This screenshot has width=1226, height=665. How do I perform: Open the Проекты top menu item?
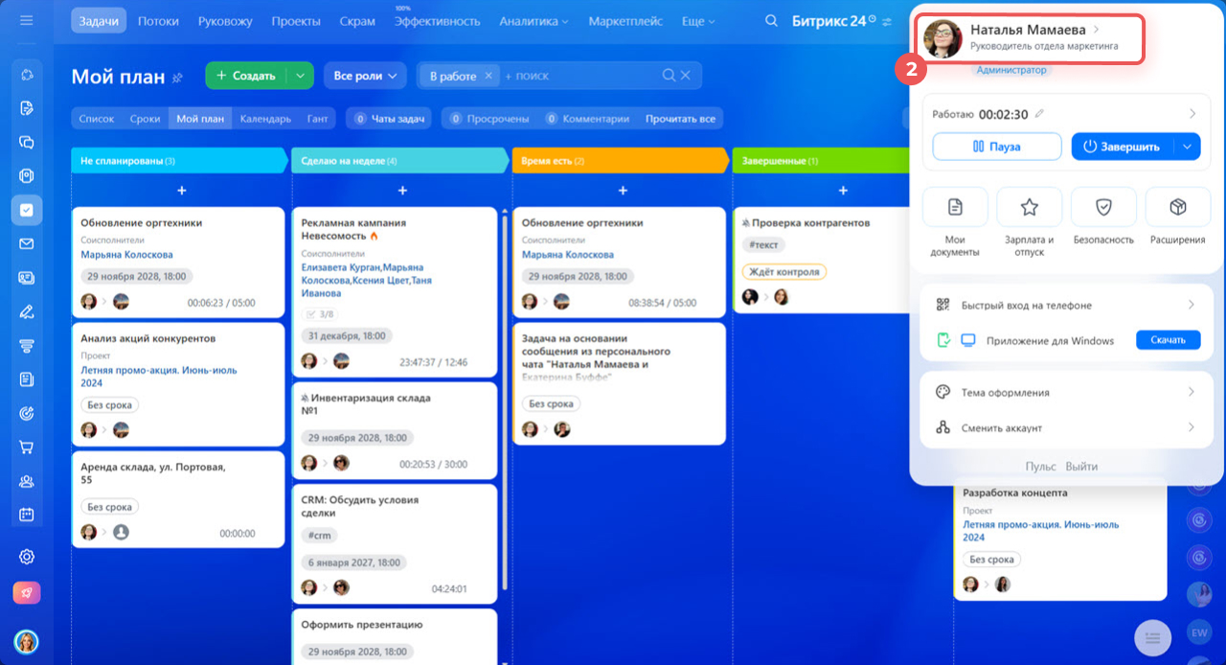coord(296,21)
